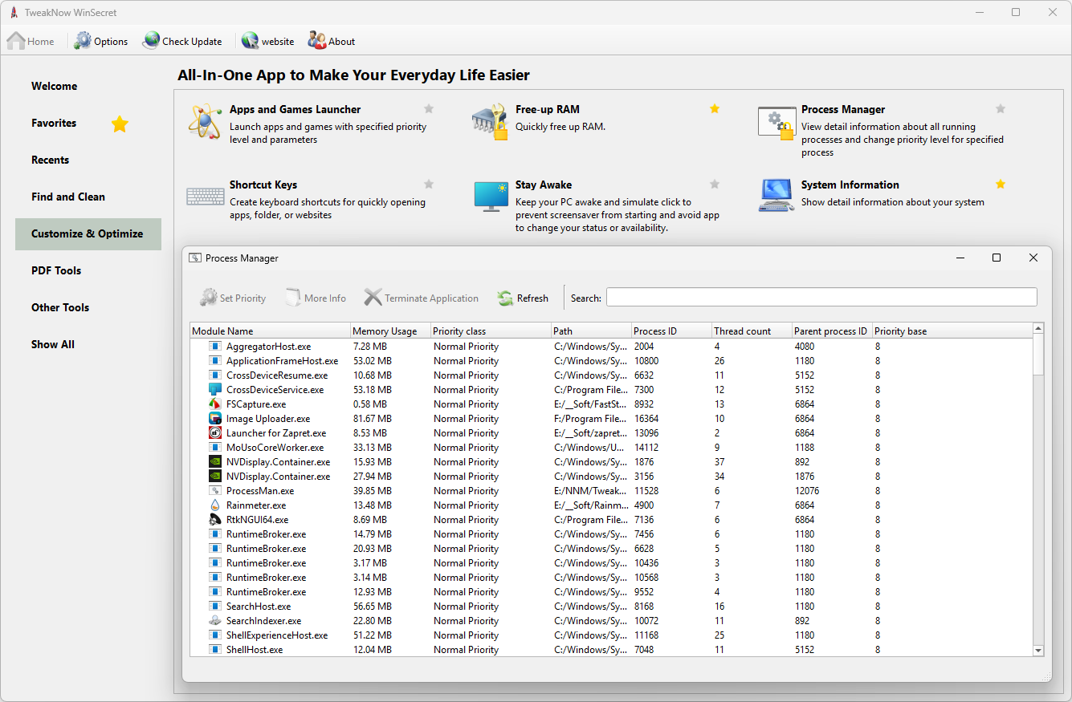Click the Shortcut Keys keyboard icon
Screen dimensions: 1072x702
click(x=206, y=197)
